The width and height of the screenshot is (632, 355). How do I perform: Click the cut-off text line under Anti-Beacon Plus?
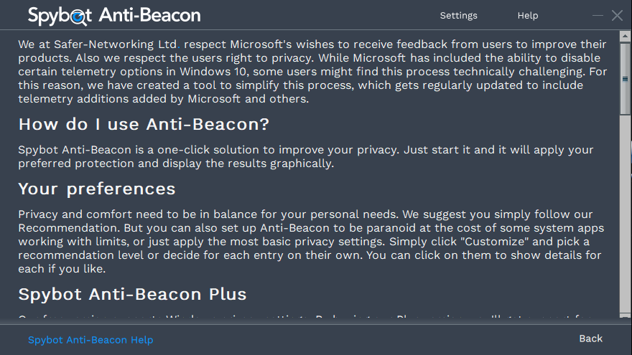305,316
